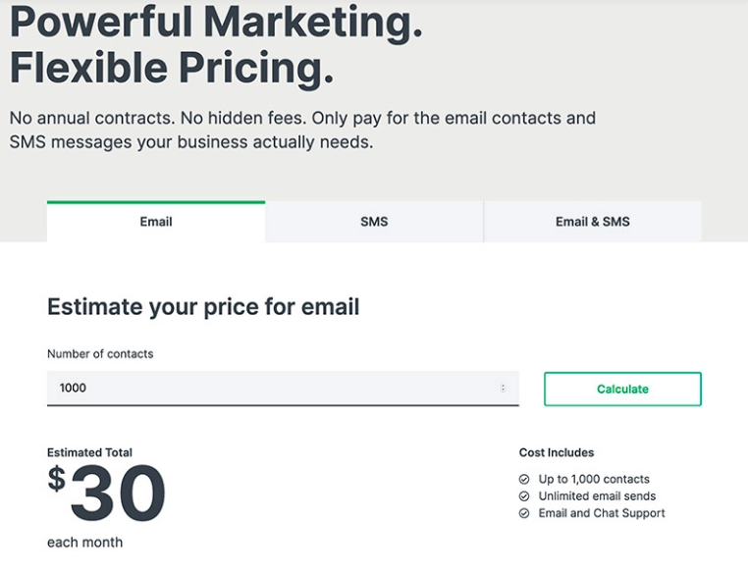
Task: Click the Email and Chat Support text
Action: (602, 513)
